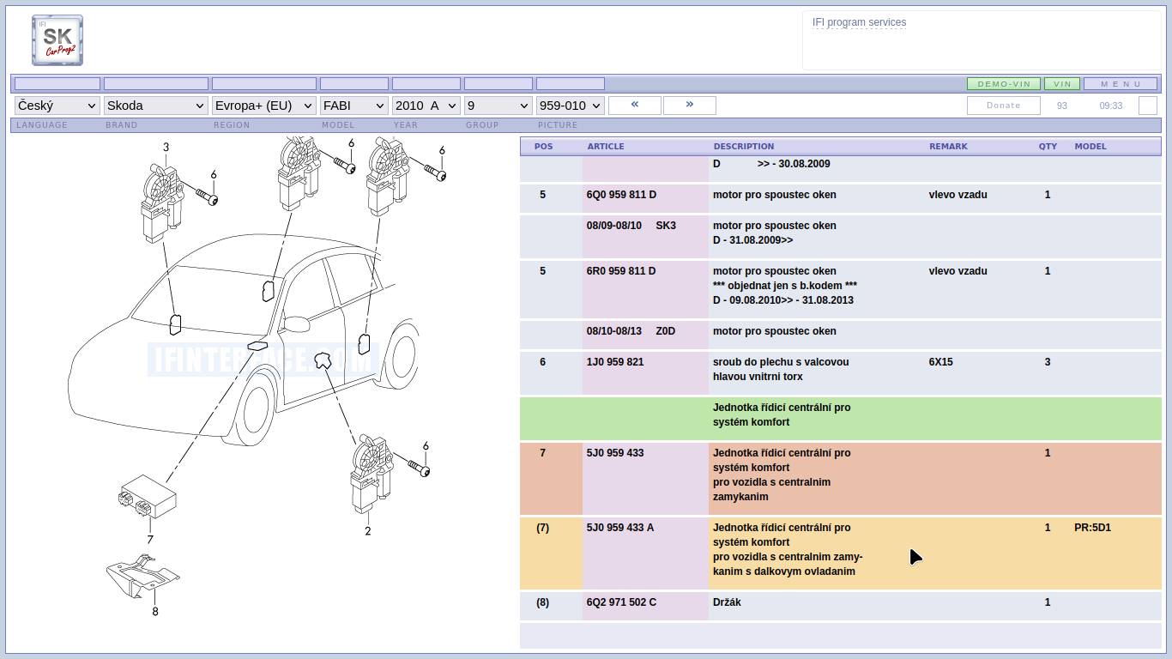Select article 6Q2 971 502 C
1172x659 pixels.
[x=621, y=602]
